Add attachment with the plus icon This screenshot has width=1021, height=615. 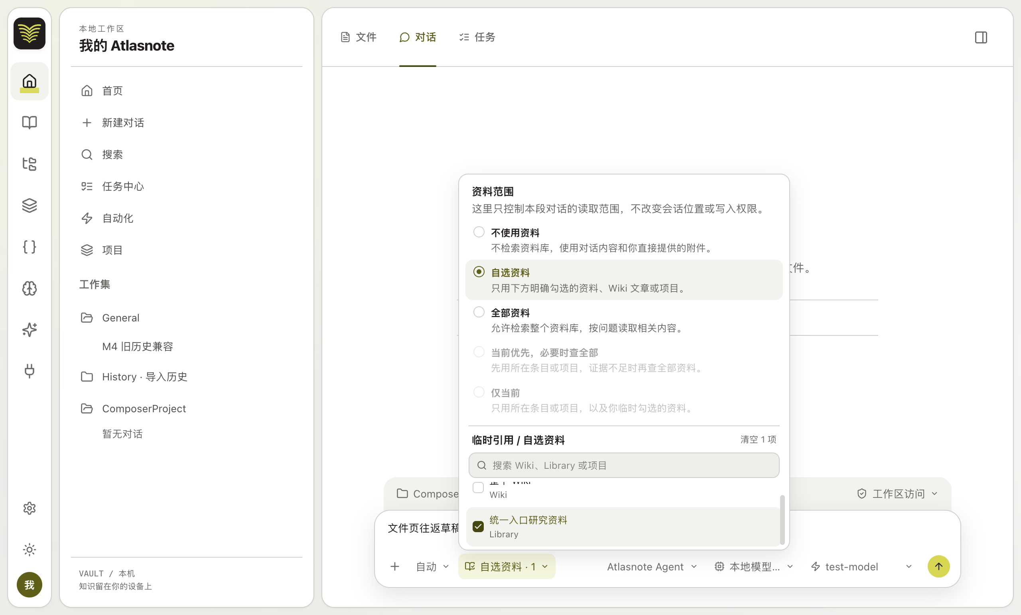tap(395, 566)
